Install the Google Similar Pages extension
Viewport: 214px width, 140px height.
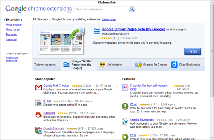pos(193,52)
